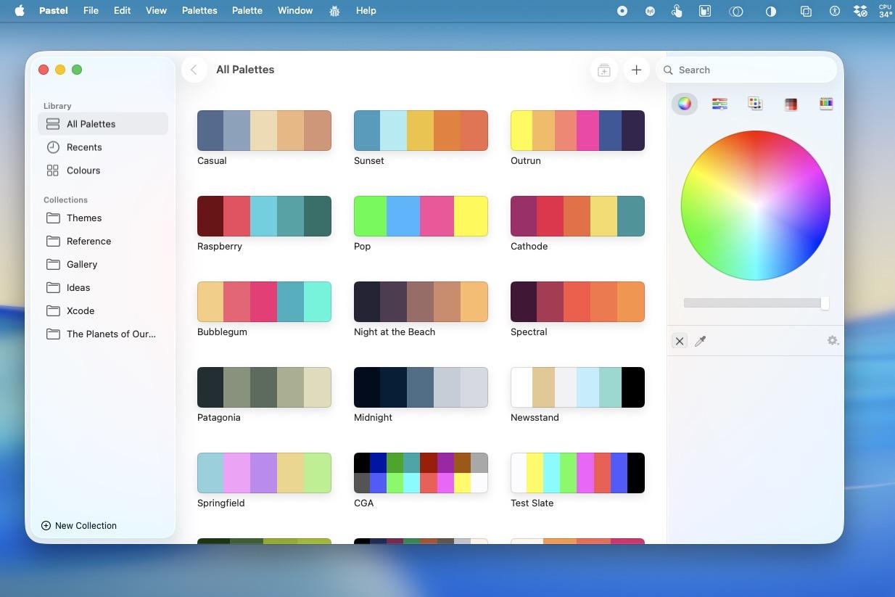Click the pink swatch in Pop palette

pos(437,216)
